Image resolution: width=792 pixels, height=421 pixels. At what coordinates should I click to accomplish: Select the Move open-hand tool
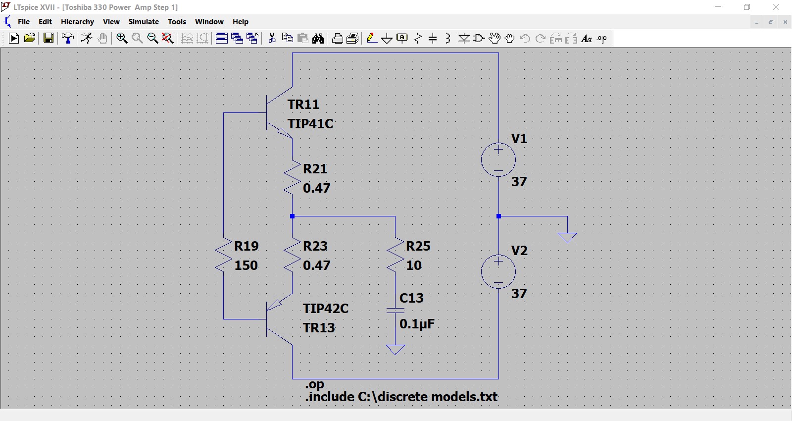(495, 38)
